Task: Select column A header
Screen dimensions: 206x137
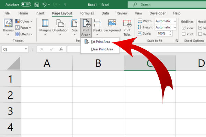Action: pos(47,63)
